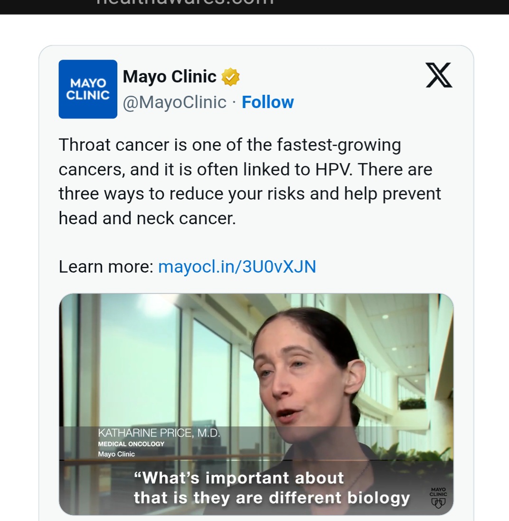509x521 pixels.
Task: Click the "Learn more:" label
Action: [x=106, y=266]
